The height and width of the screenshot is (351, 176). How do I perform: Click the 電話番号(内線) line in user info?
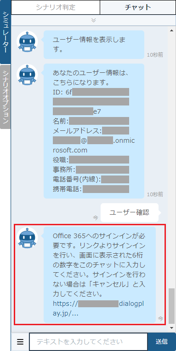(x=91, y=179)
